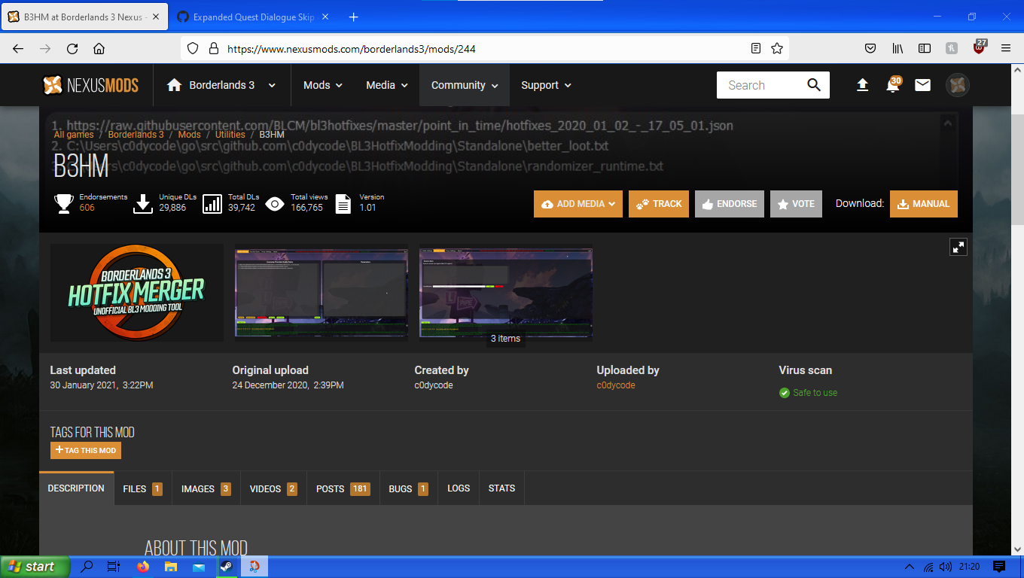Open the Media dropdown menu
The image size is (1024, 578).
pyautogui.click(x=387, y=85)
